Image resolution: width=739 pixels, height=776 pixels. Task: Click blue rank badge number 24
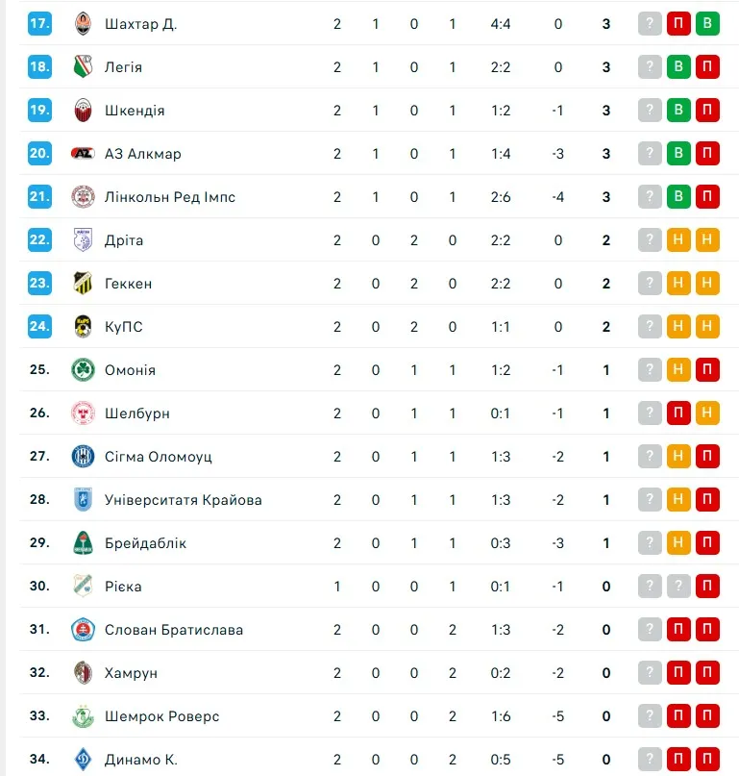coord(39,327)
